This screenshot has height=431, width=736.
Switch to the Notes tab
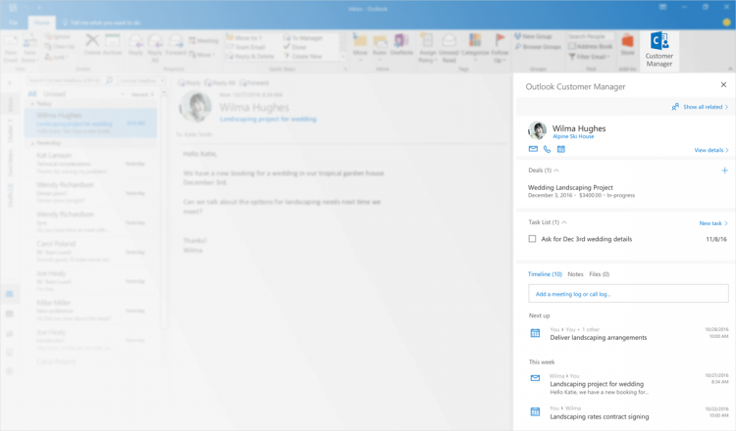pos(575,274)
